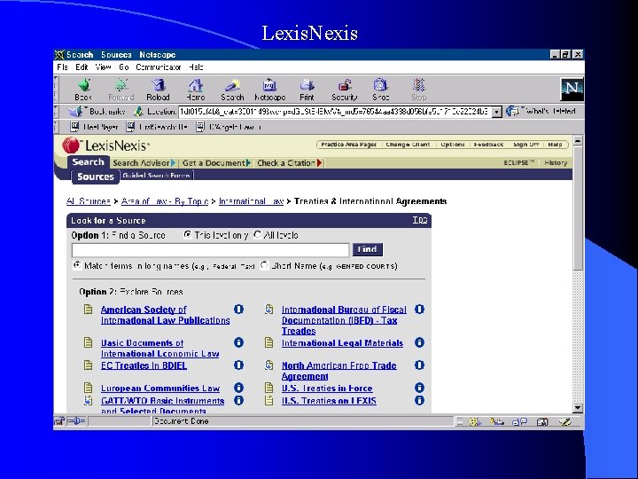Screen dimensions: 638x479
Task: Open the European Communities Law link
Action: tap(160, 389)
